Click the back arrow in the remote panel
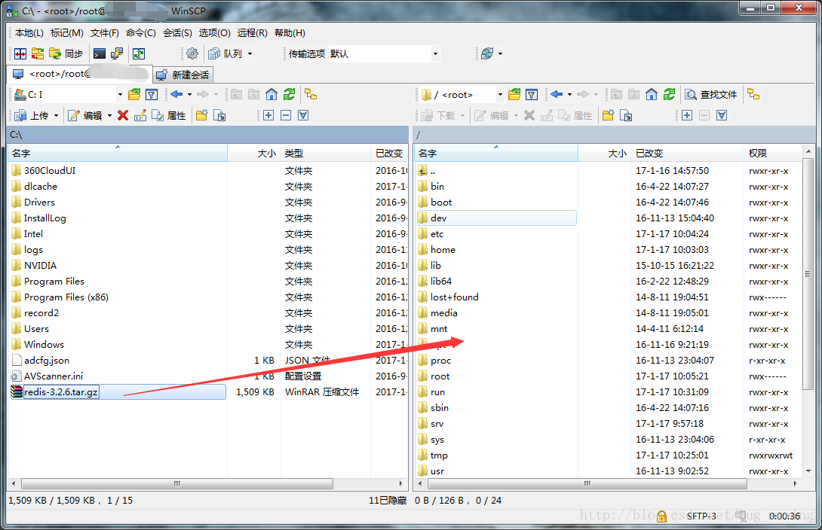This screenshot has height=530, width=822. point(557,94)
